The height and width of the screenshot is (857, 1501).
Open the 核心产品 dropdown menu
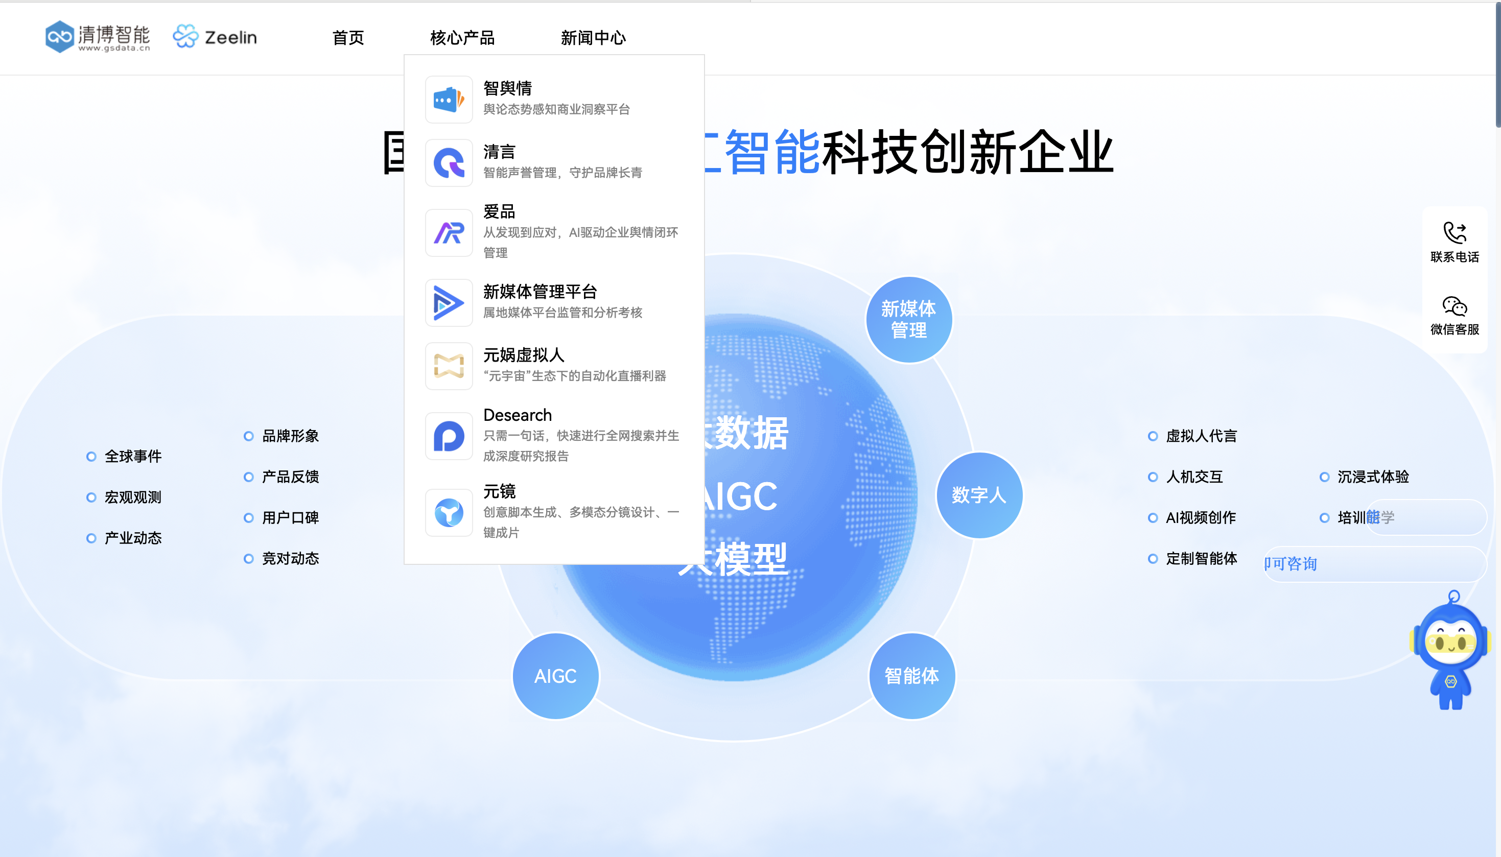pyautogui.click(x=463, y=38)
